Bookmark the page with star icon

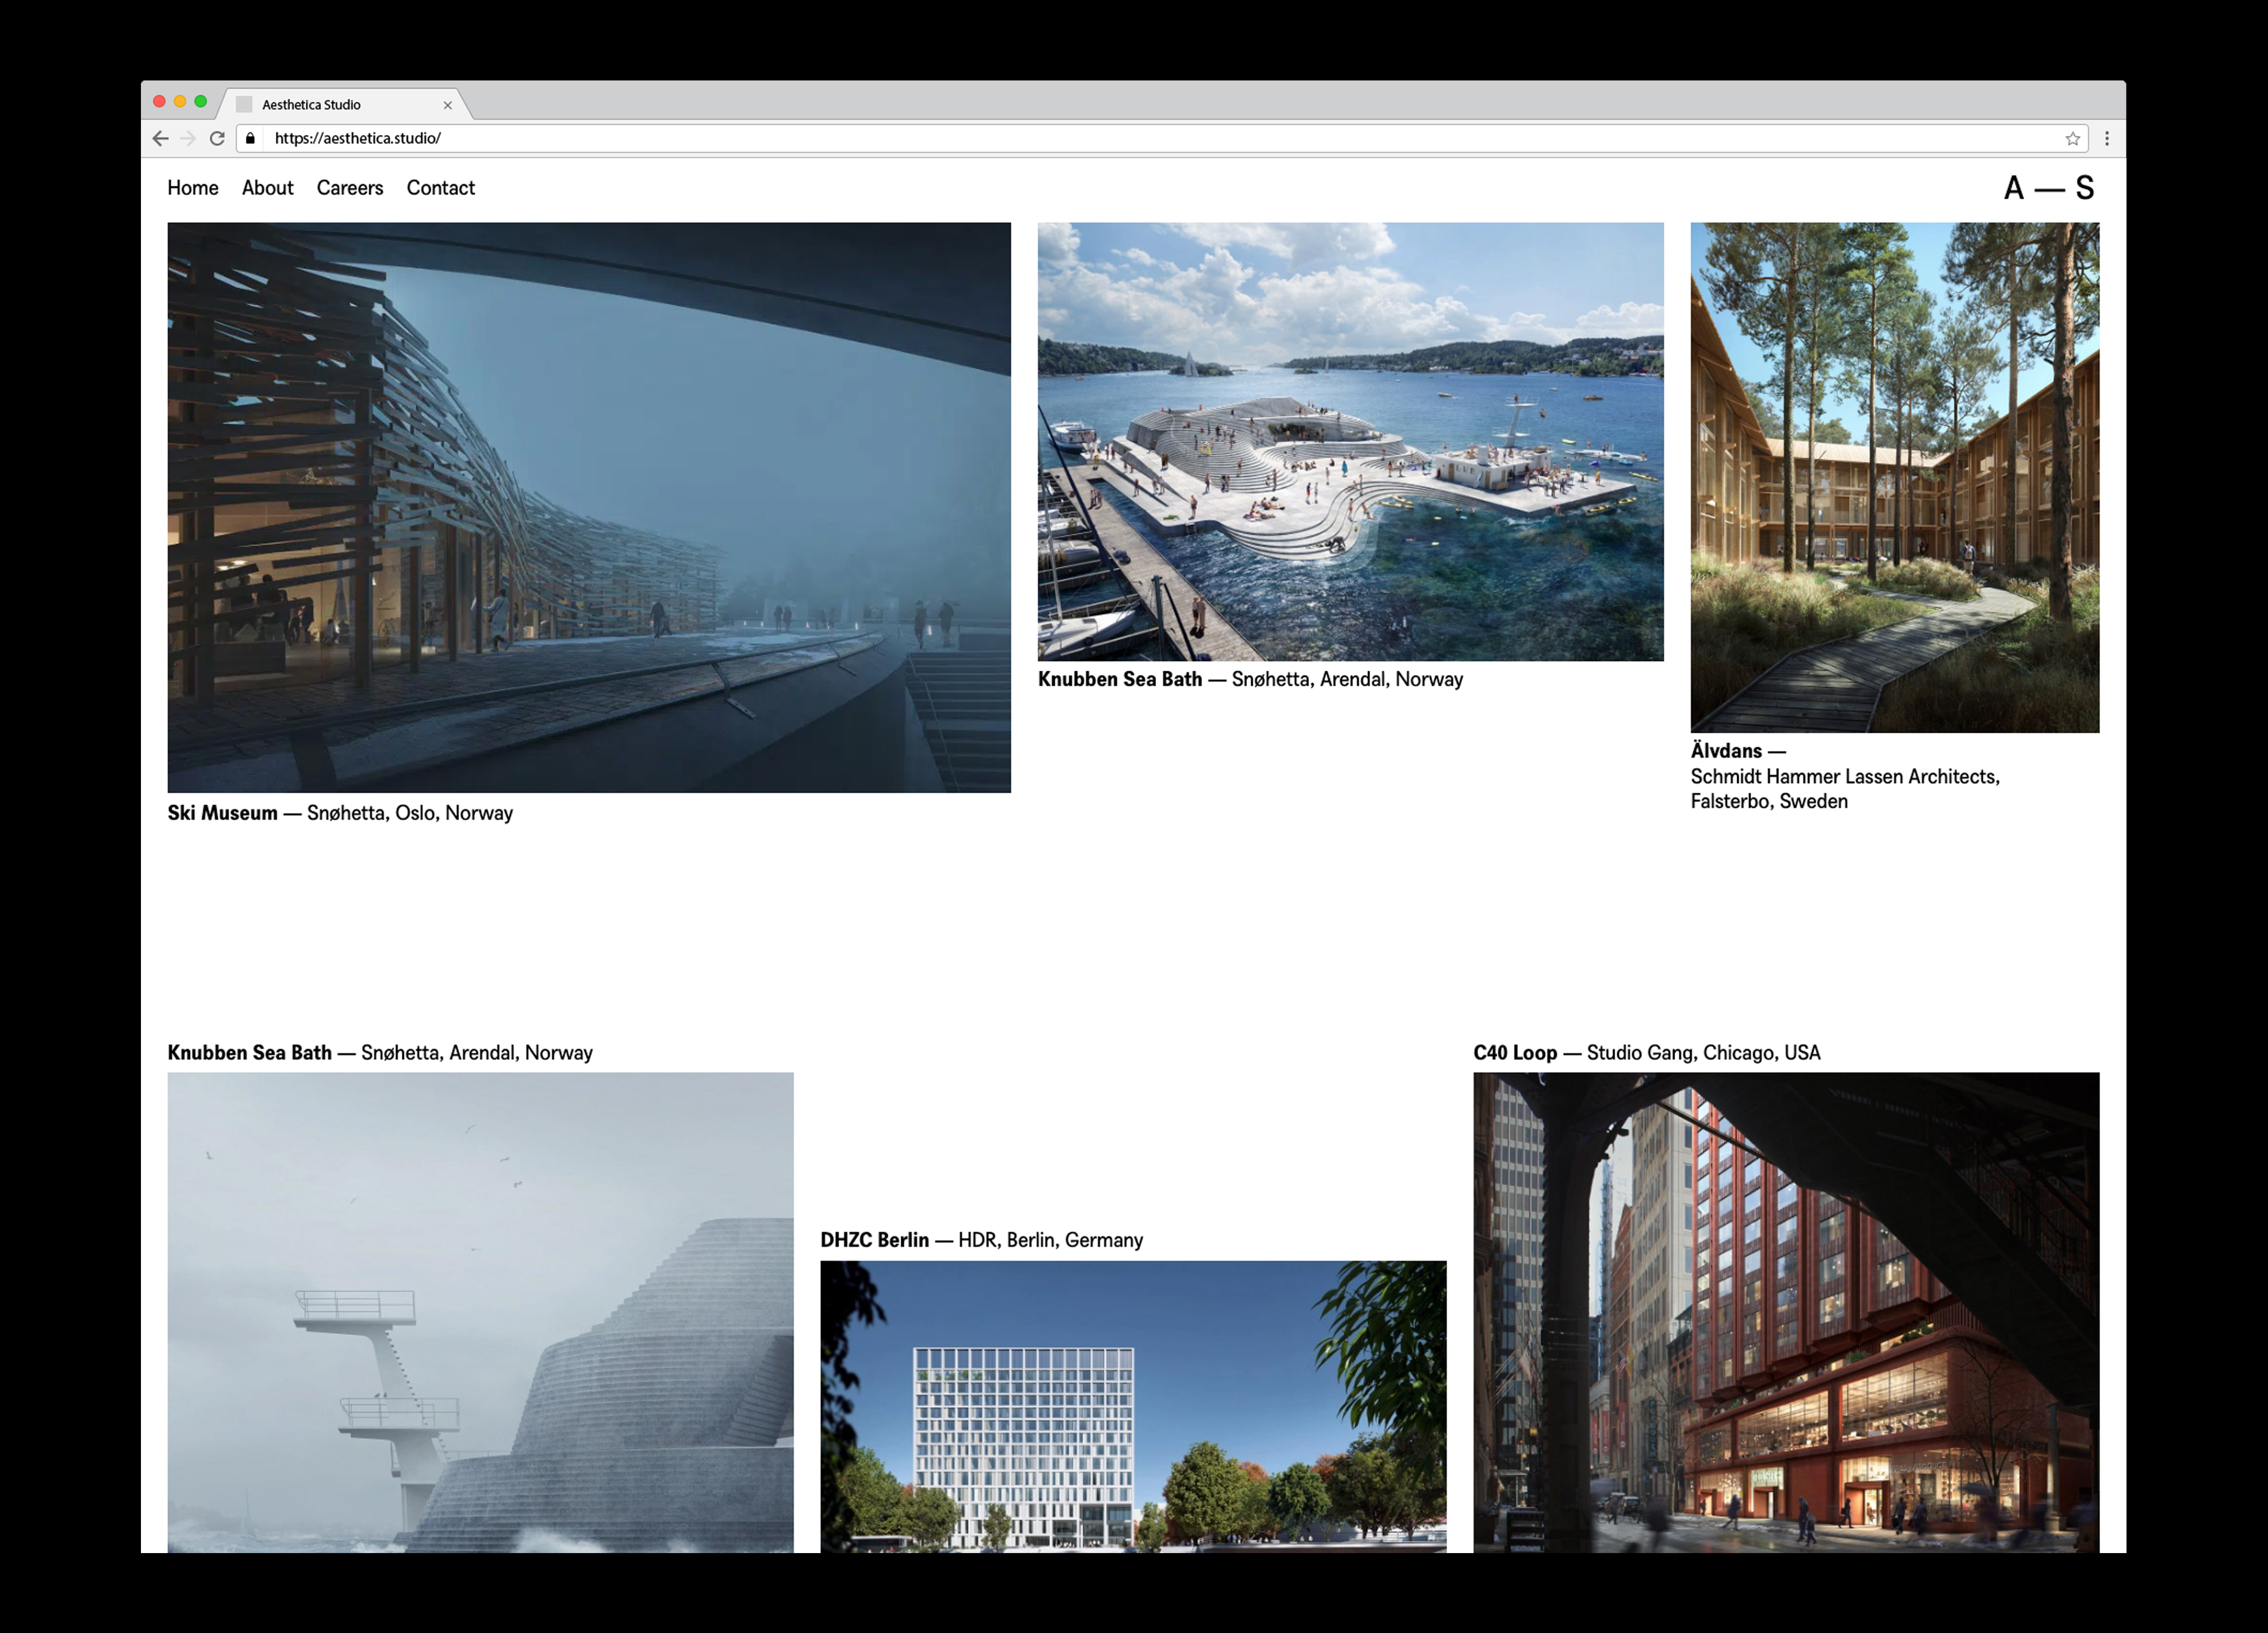coord(2072,138)
